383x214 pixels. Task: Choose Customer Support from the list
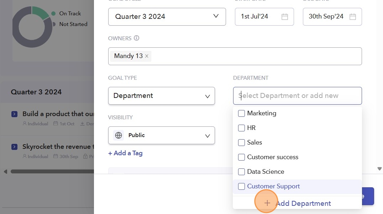click(x=273, y=186)
